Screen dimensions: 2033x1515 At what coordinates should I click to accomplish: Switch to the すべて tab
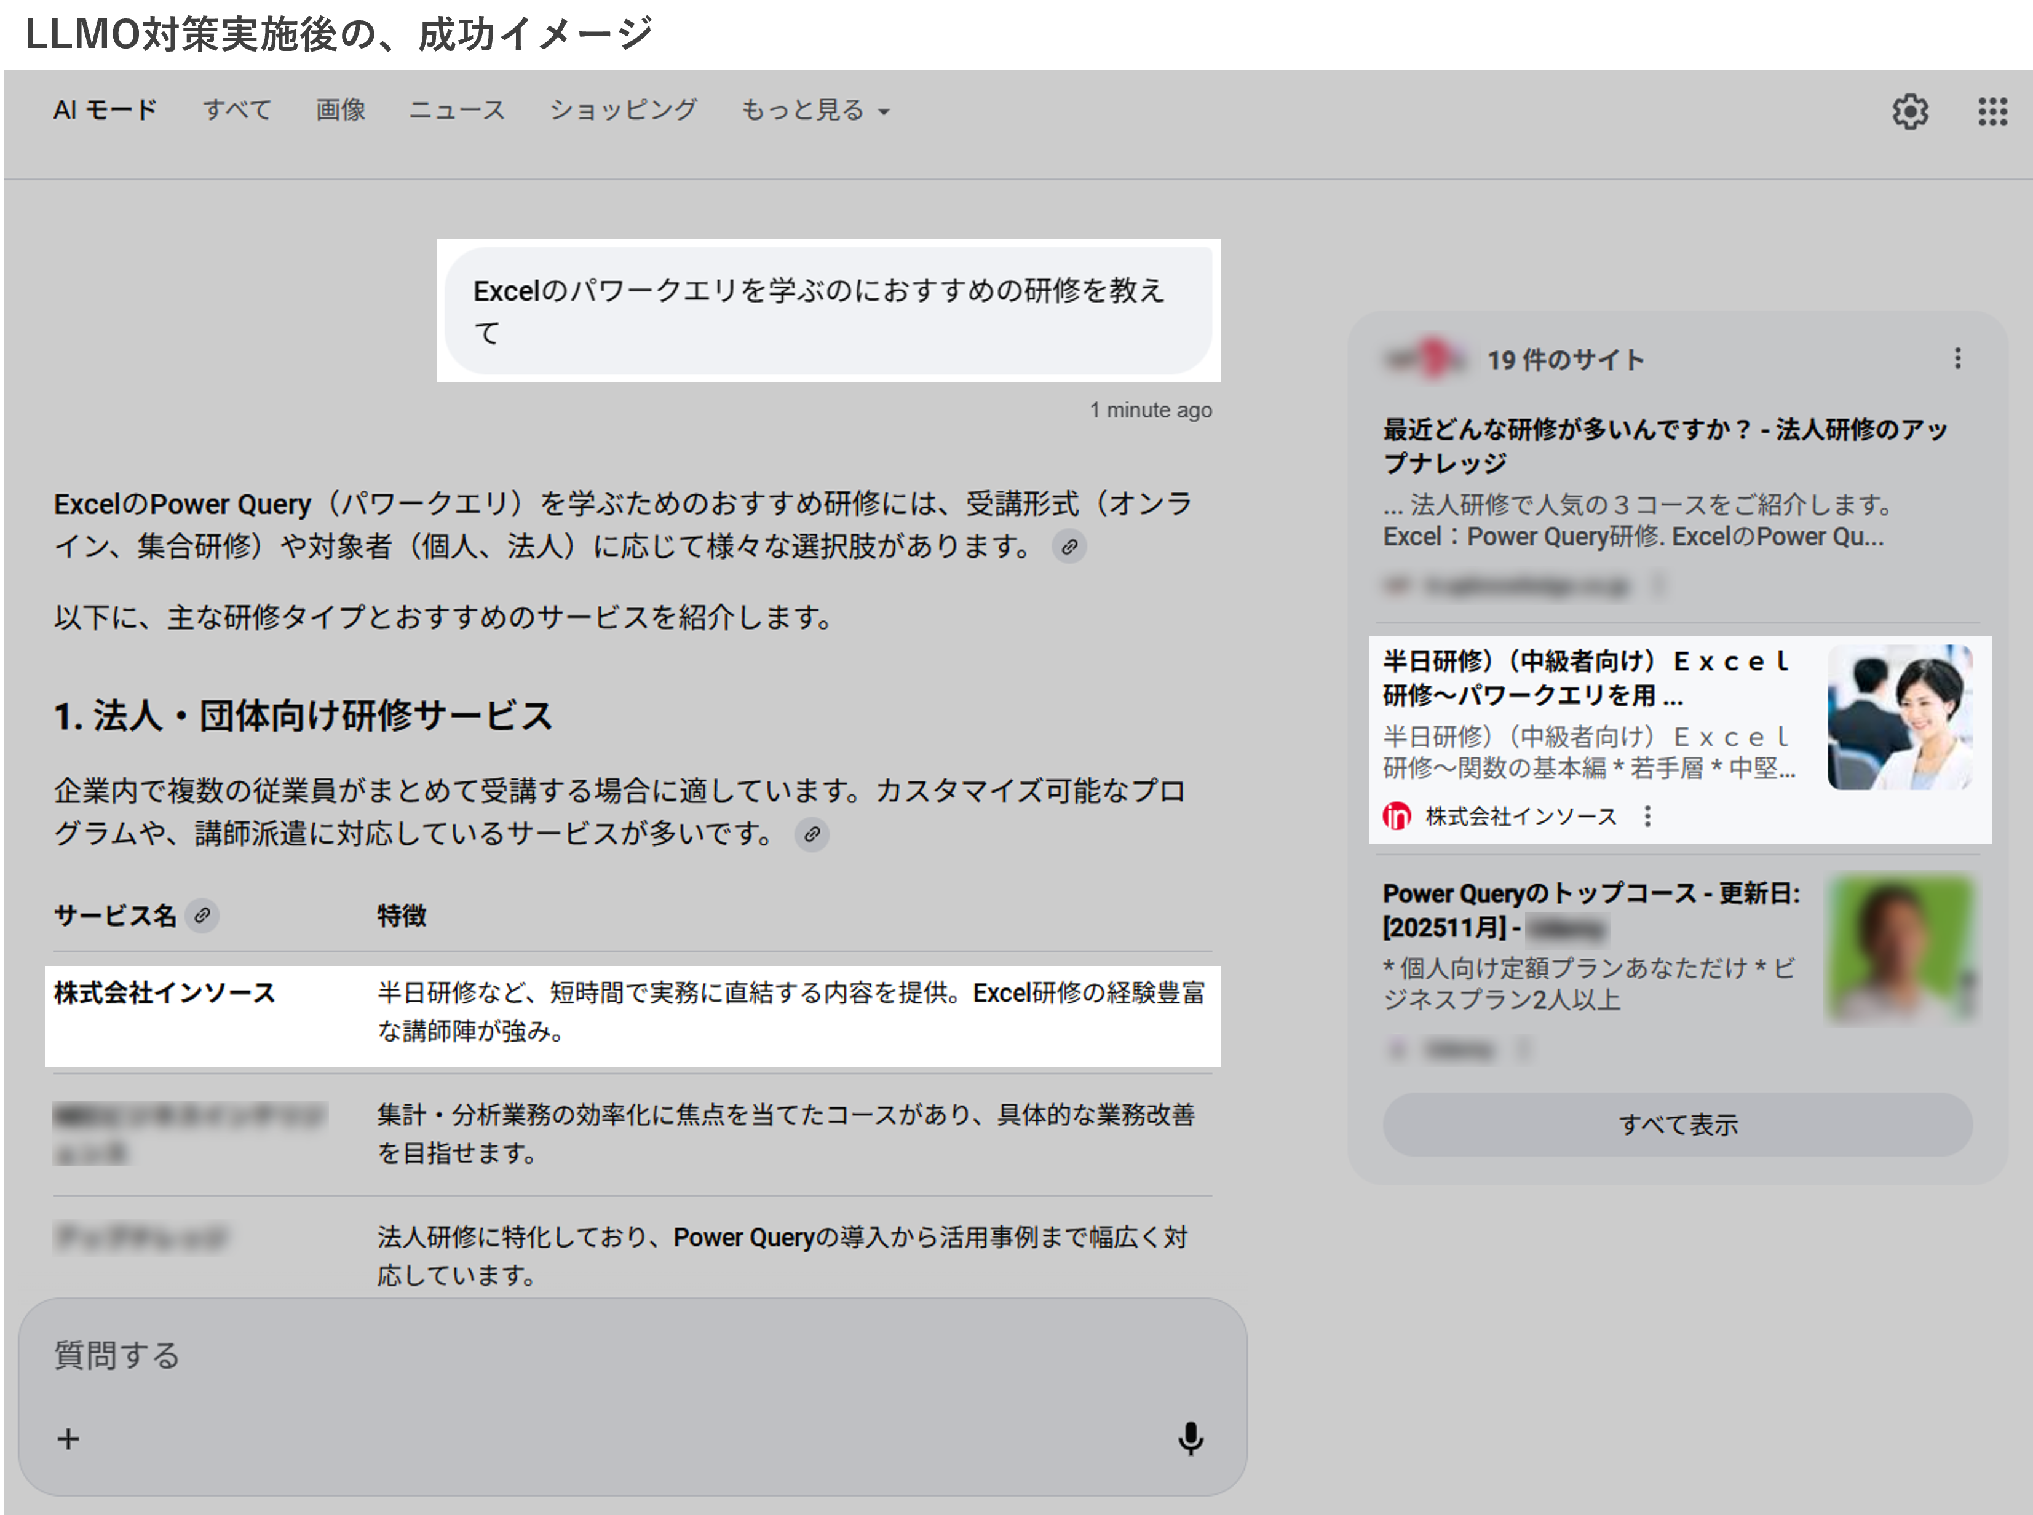(x=237, y=111)
